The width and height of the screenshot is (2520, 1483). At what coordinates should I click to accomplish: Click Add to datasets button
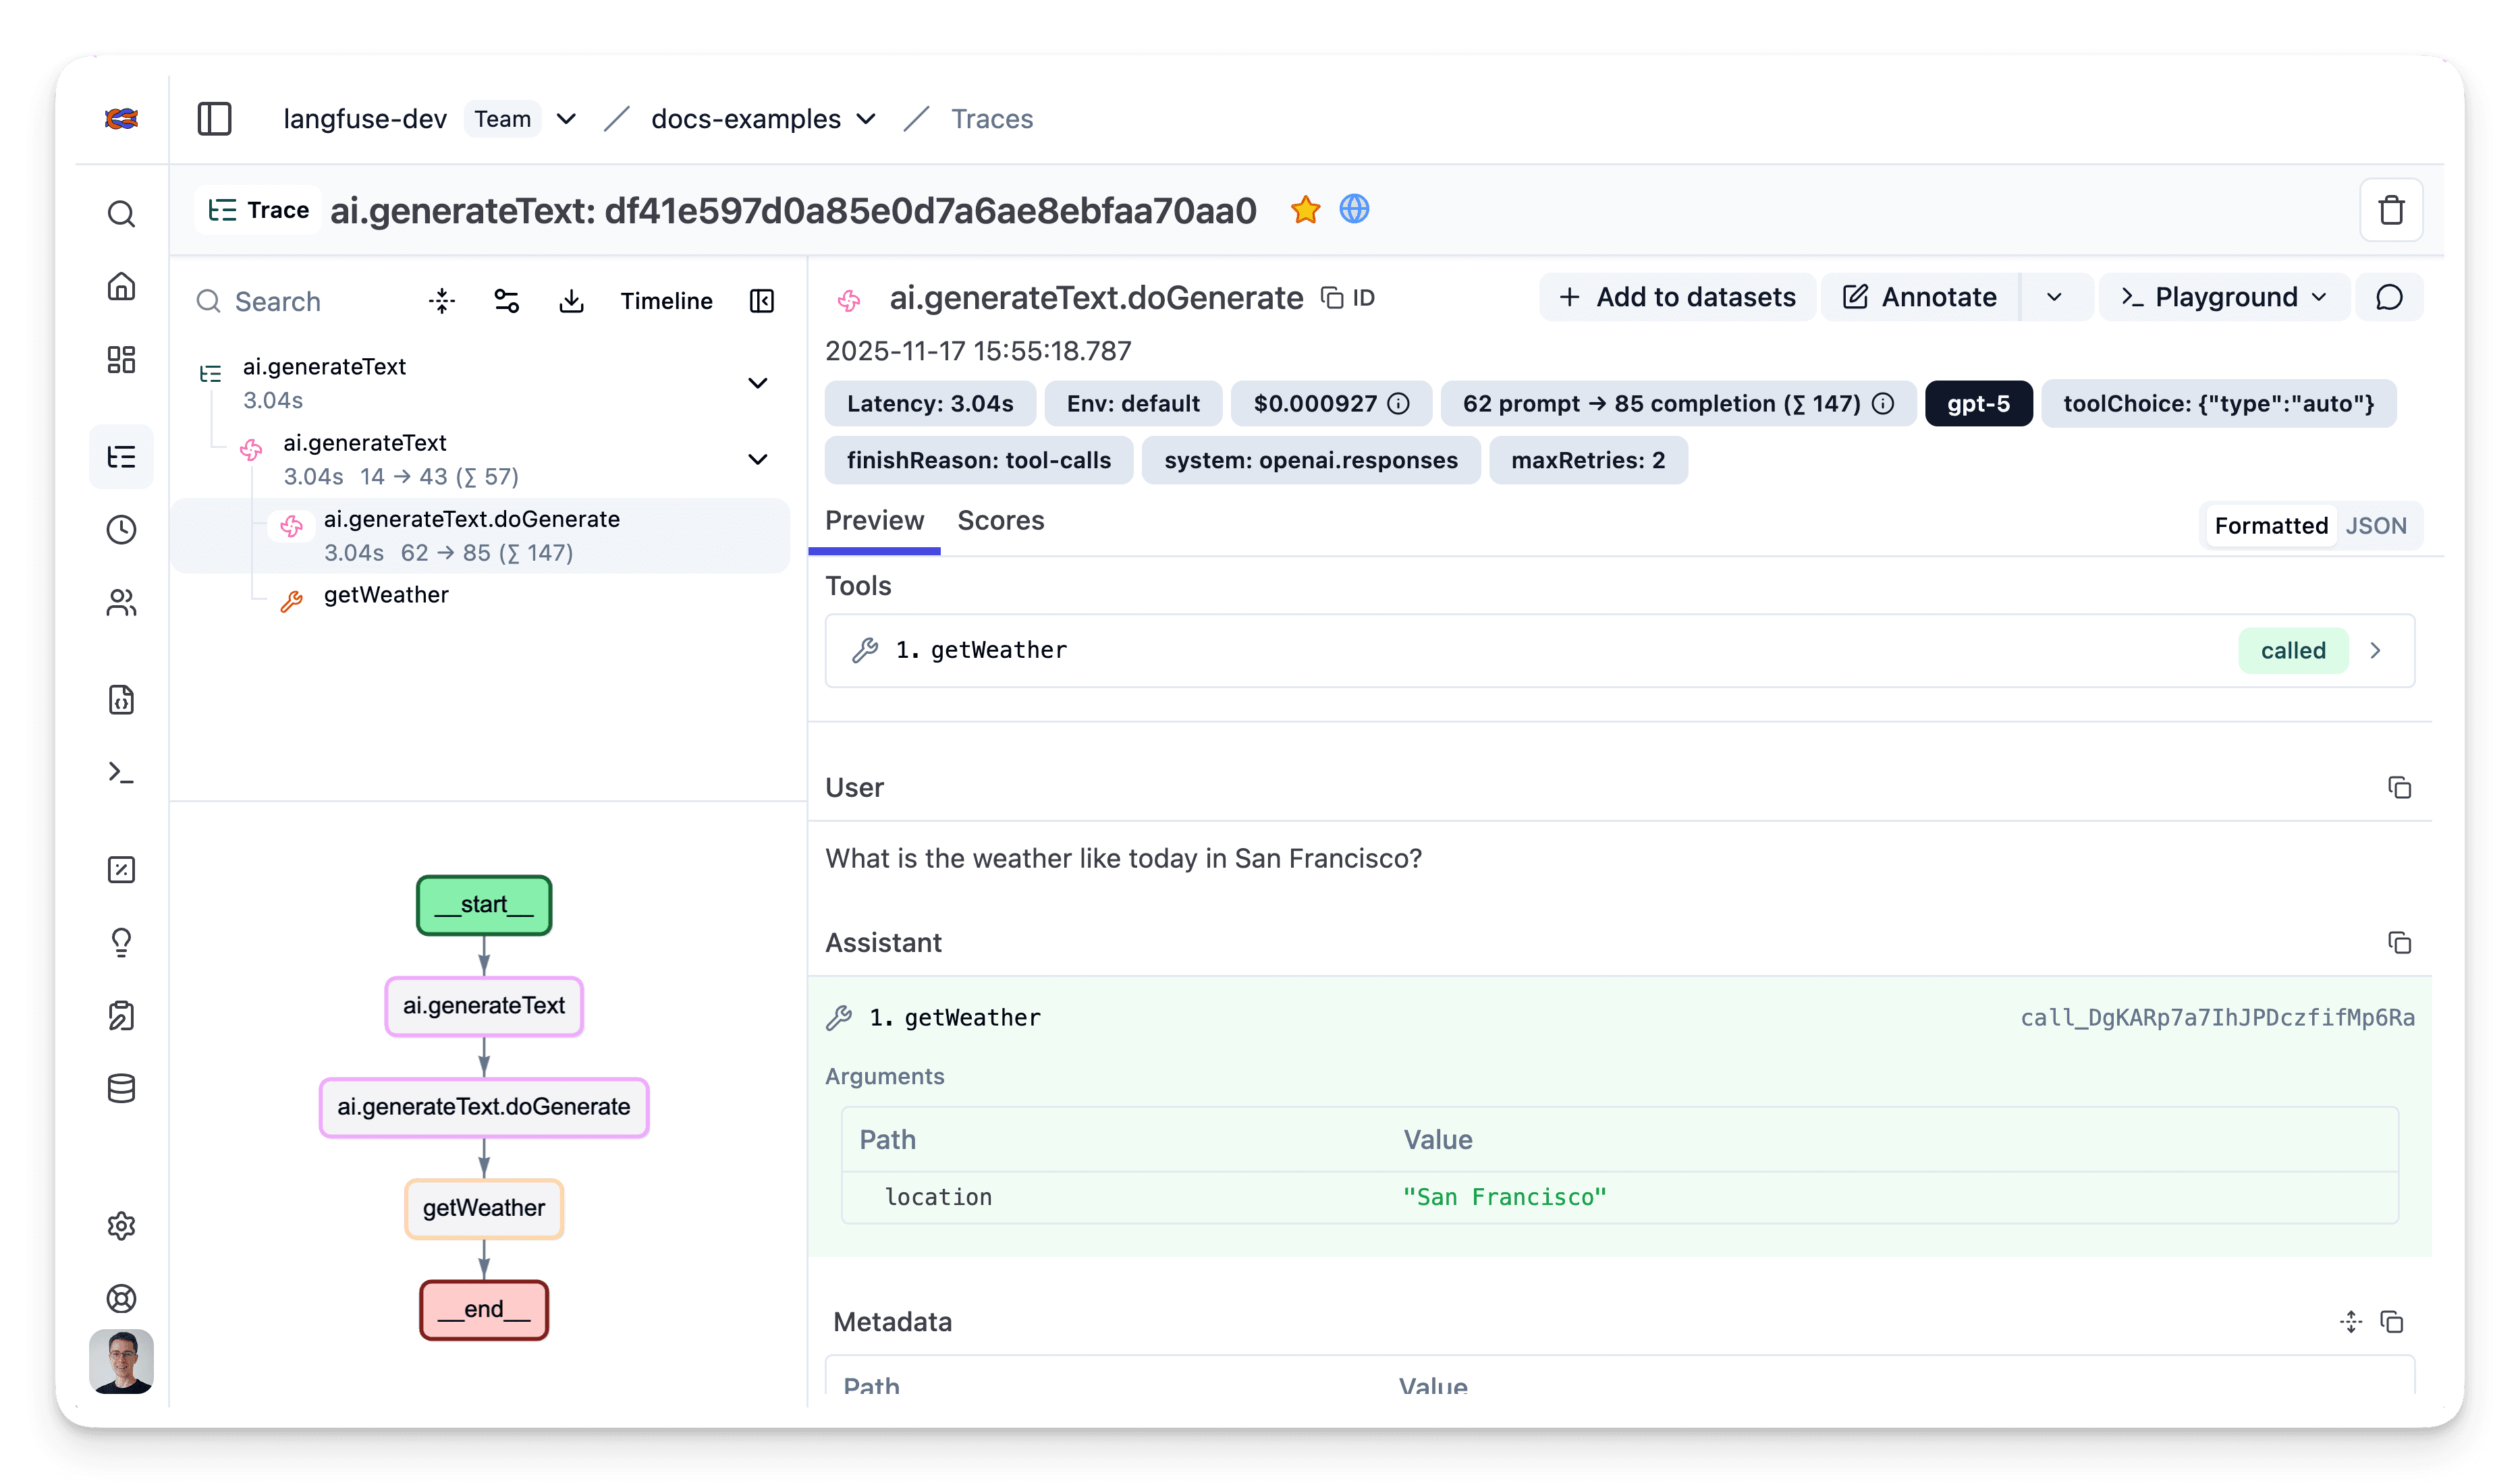[x=1677, y=297]
